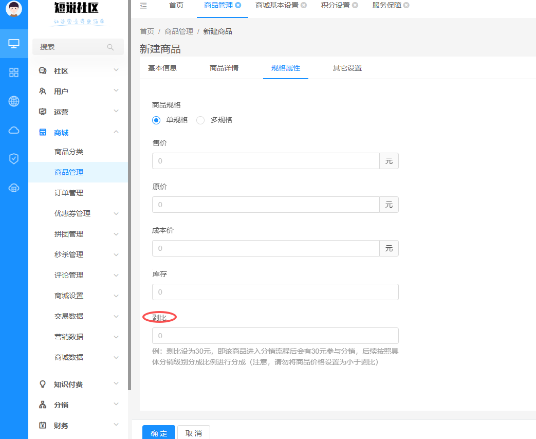The image size is (536, 439).
Task: Close the 商品管理 tab
Action: click(x=238, y=5)
